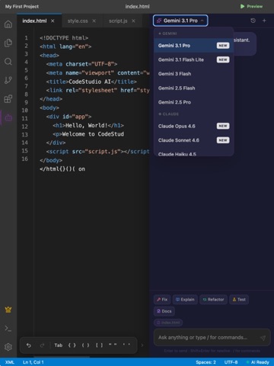Click the Docs quick action

point(164,311)
